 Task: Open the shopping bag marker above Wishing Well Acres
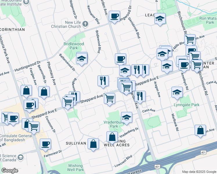click(x=112, y=137)
